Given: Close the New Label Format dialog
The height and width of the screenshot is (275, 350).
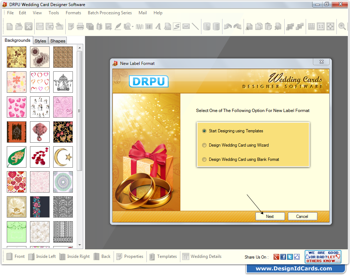Looking at the screenshot, I should 321,62.
